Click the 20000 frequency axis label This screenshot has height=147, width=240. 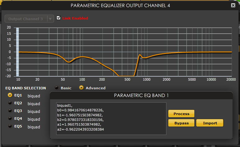click(x=231, y=79)
